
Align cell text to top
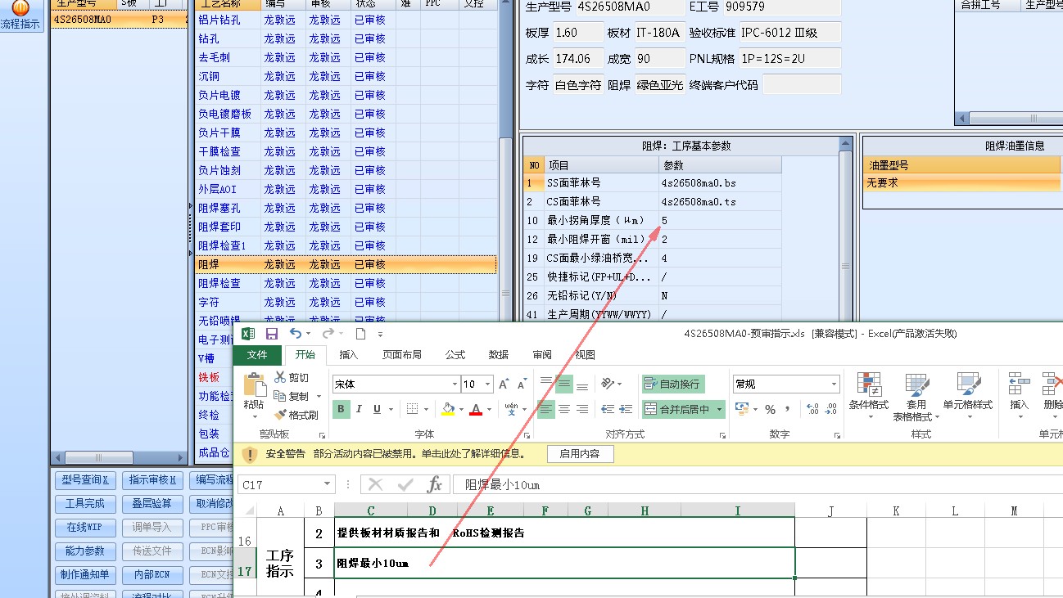pyautogui.click(x=545, y=384)
